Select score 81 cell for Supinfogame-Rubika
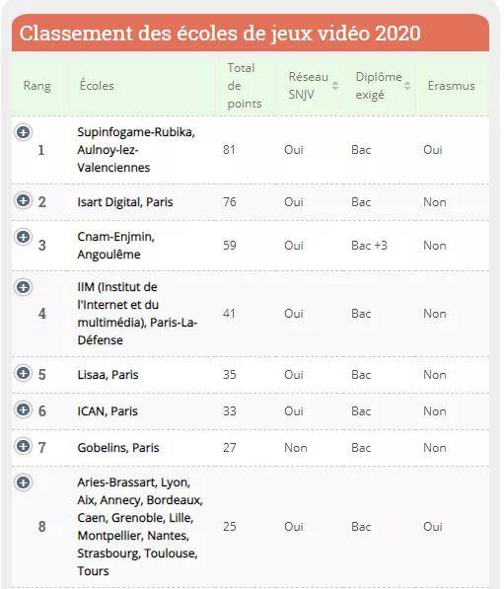The height and width of the screenshot is (589, 504). click(229, 150)
